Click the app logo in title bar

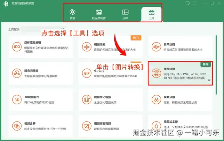(x=6, y=4)
